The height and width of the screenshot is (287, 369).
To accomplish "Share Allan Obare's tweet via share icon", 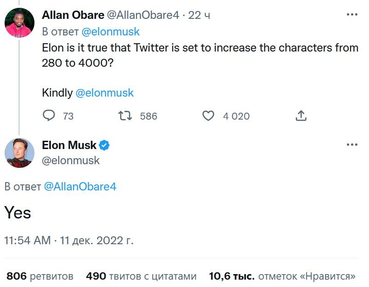I will [301, 115].
